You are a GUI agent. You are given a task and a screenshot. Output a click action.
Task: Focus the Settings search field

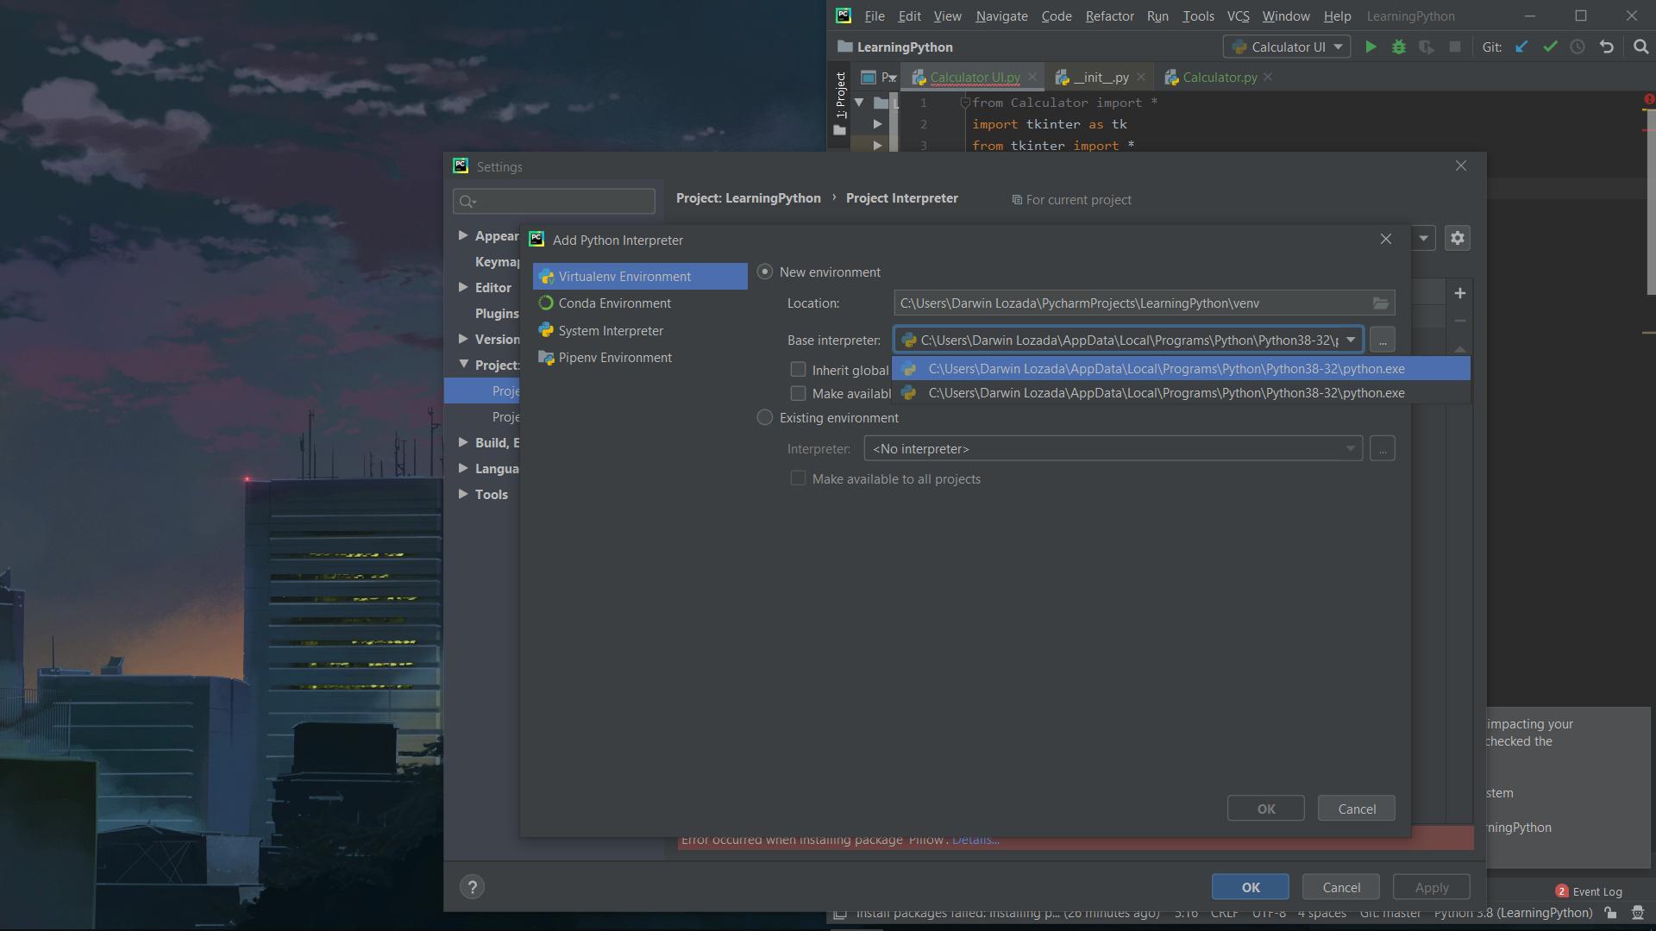click(x=554, y=201)
